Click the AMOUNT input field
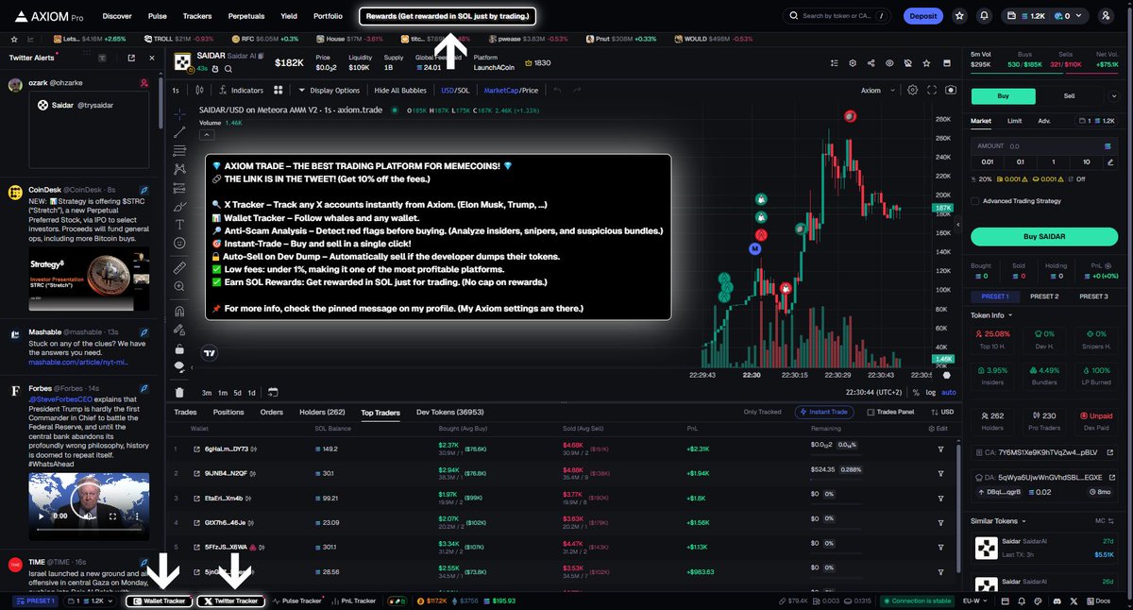This screenshot has width=1133, height=610. (x=1044, y=146)
